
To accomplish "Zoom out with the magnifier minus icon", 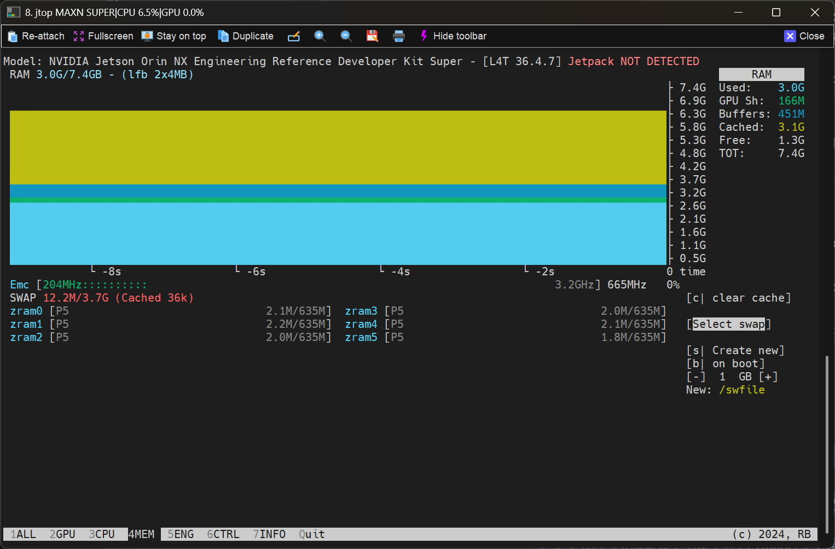I will pyautogui.click(x=346, y=36).
